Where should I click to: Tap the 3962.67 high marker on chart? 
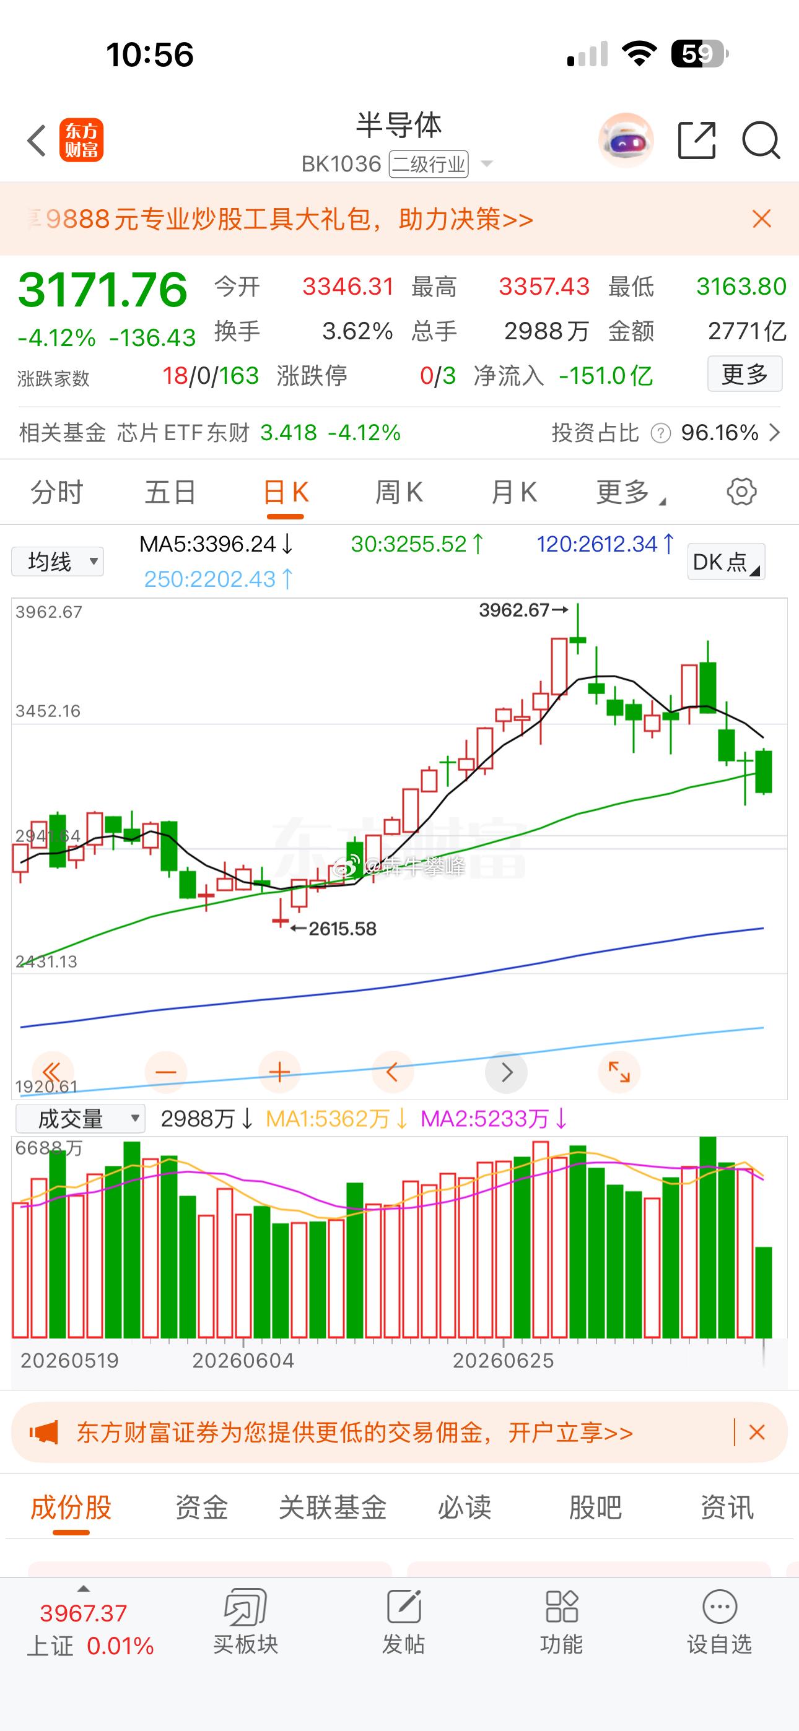coord(523,610)
